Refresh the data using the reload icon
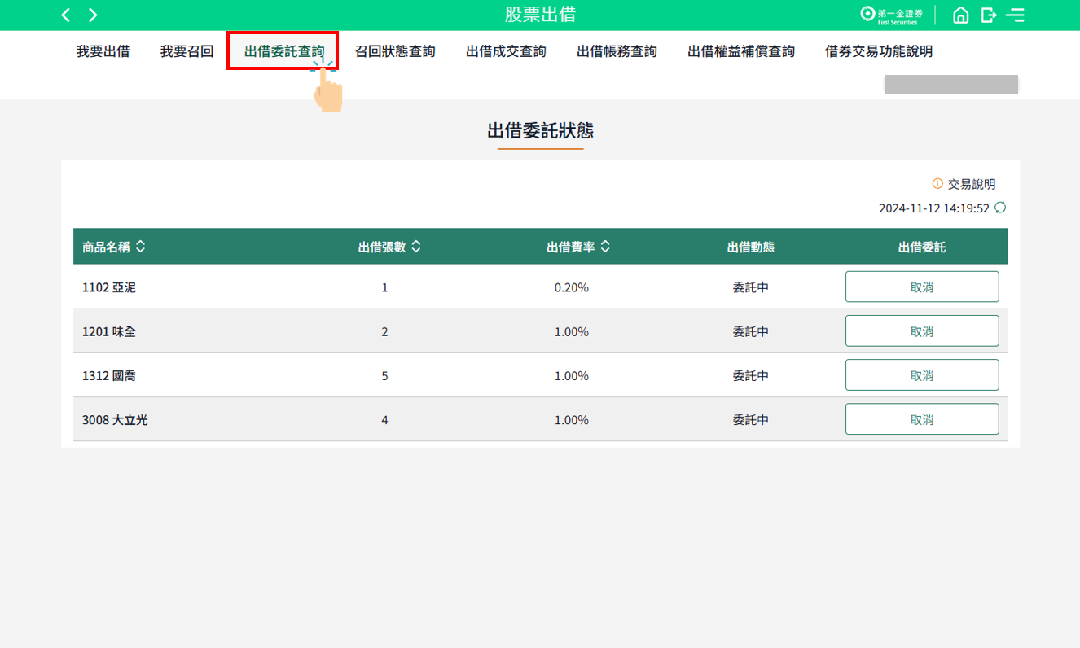Image resolution: width=1080 pixels, height=648 pixels. click(1000, 208)
